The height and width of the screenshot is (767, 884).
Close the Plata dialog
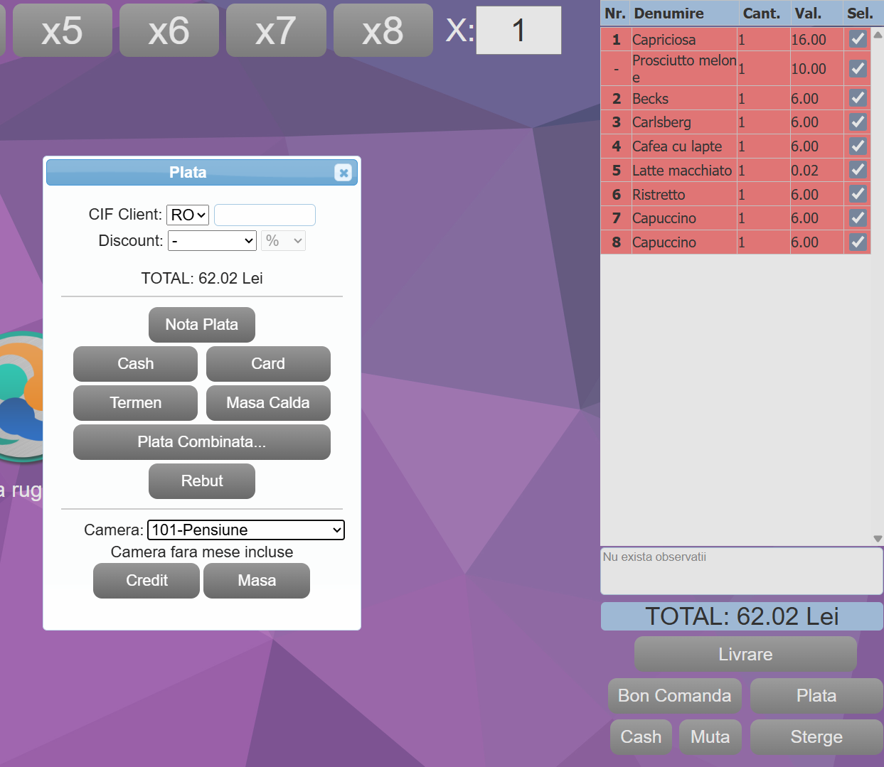tap(344, 172)
